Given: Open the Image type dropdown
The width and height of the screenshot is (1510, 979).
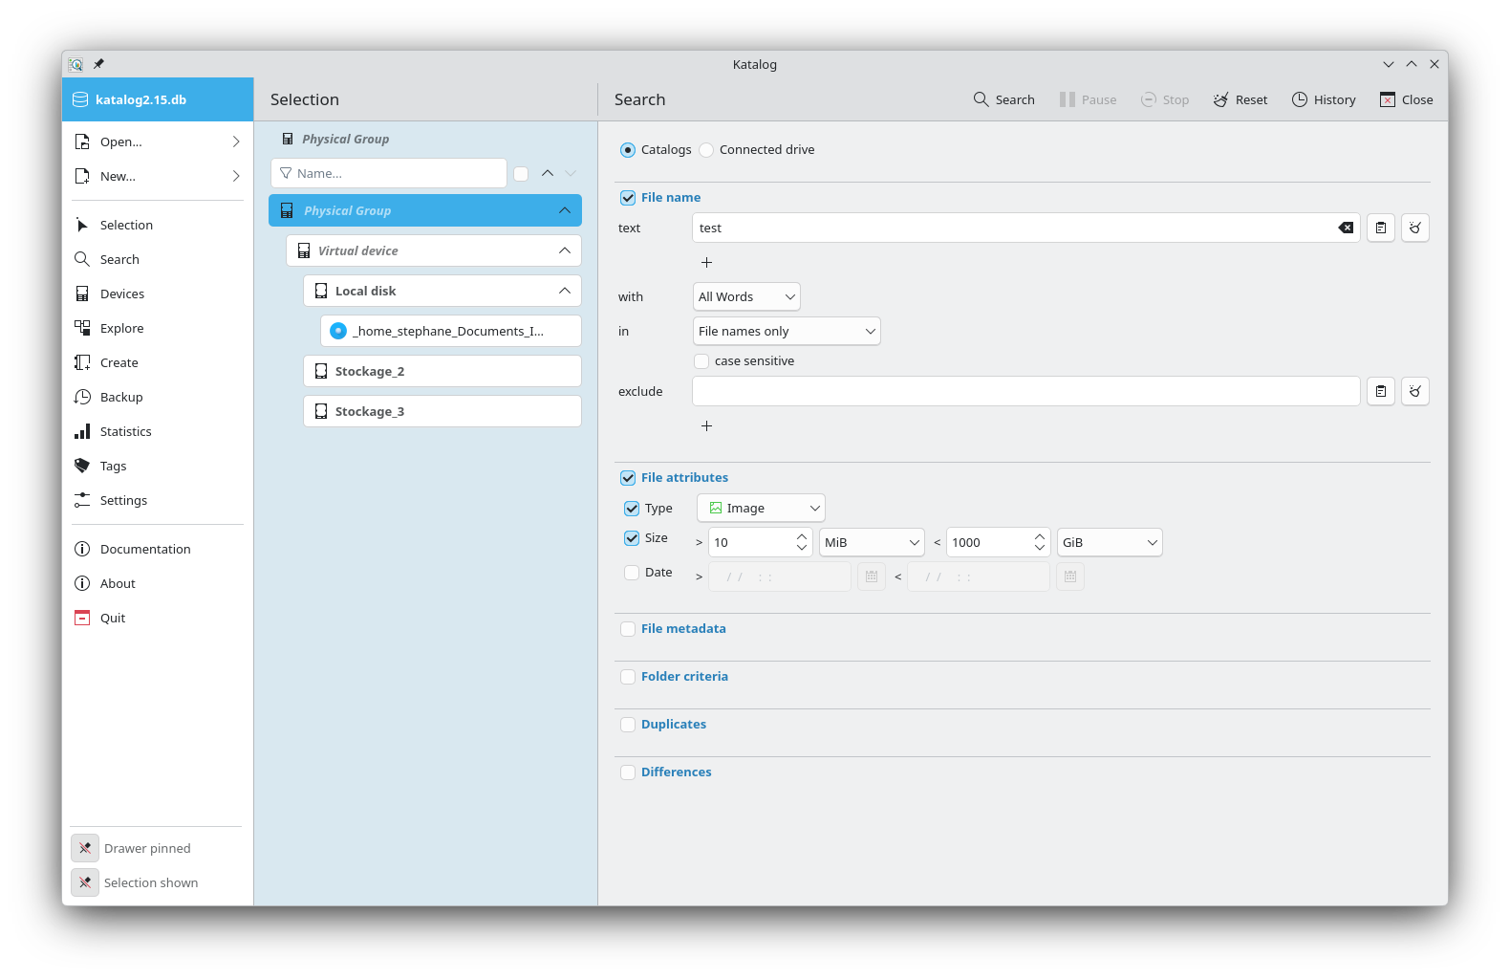Looking at the screenshot, I should (761, 508).
